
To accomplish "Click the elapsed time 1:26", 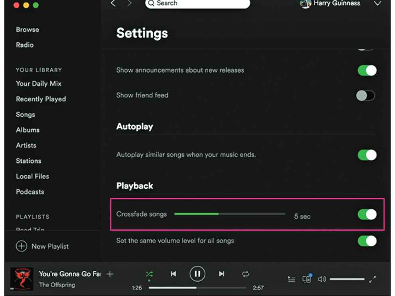I will (137, 288).
